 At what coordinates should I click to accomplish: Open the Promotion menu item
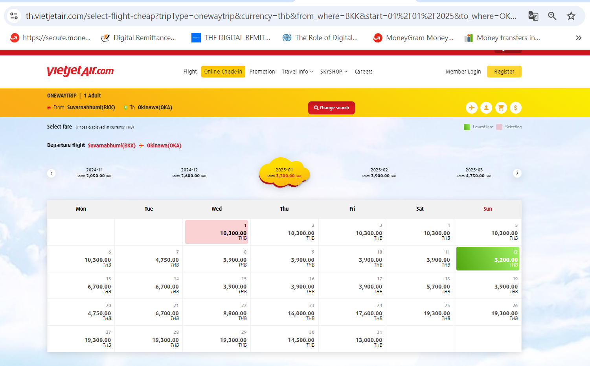(262, 72)
